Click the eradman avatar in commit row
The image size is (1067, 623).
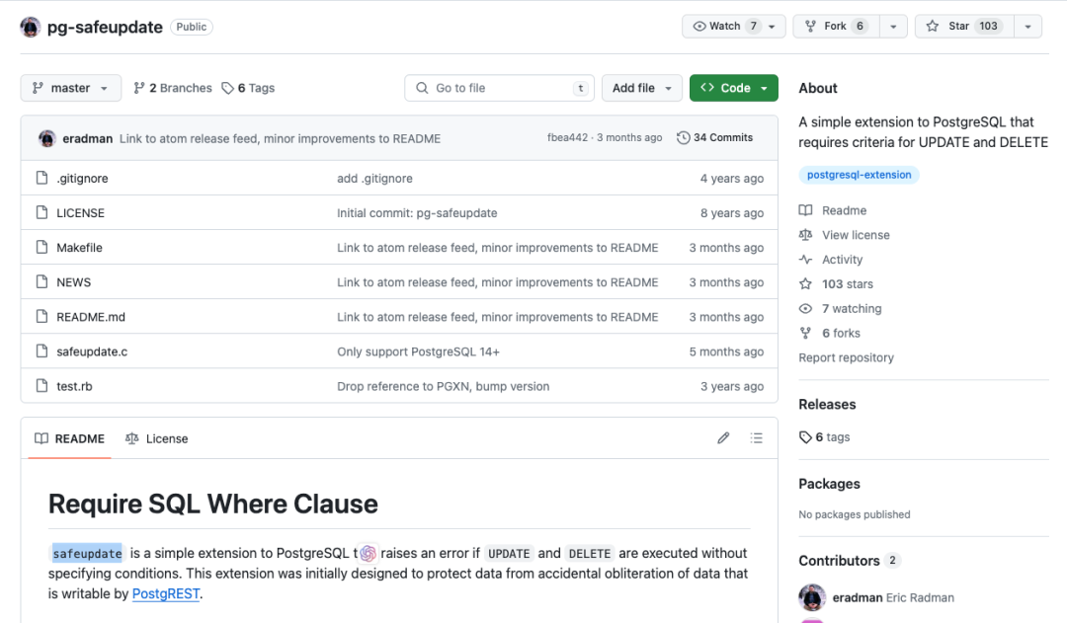(47, 138)
